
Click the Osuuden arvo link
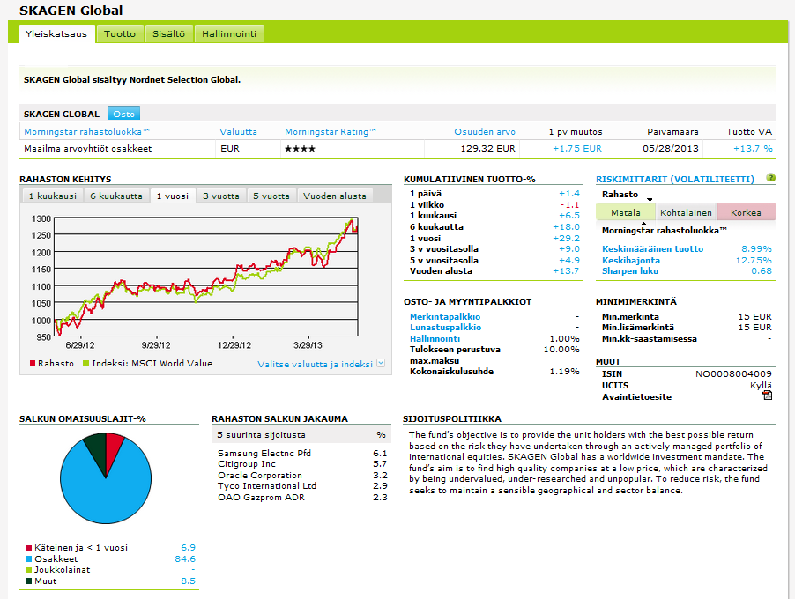pos(485,132)
